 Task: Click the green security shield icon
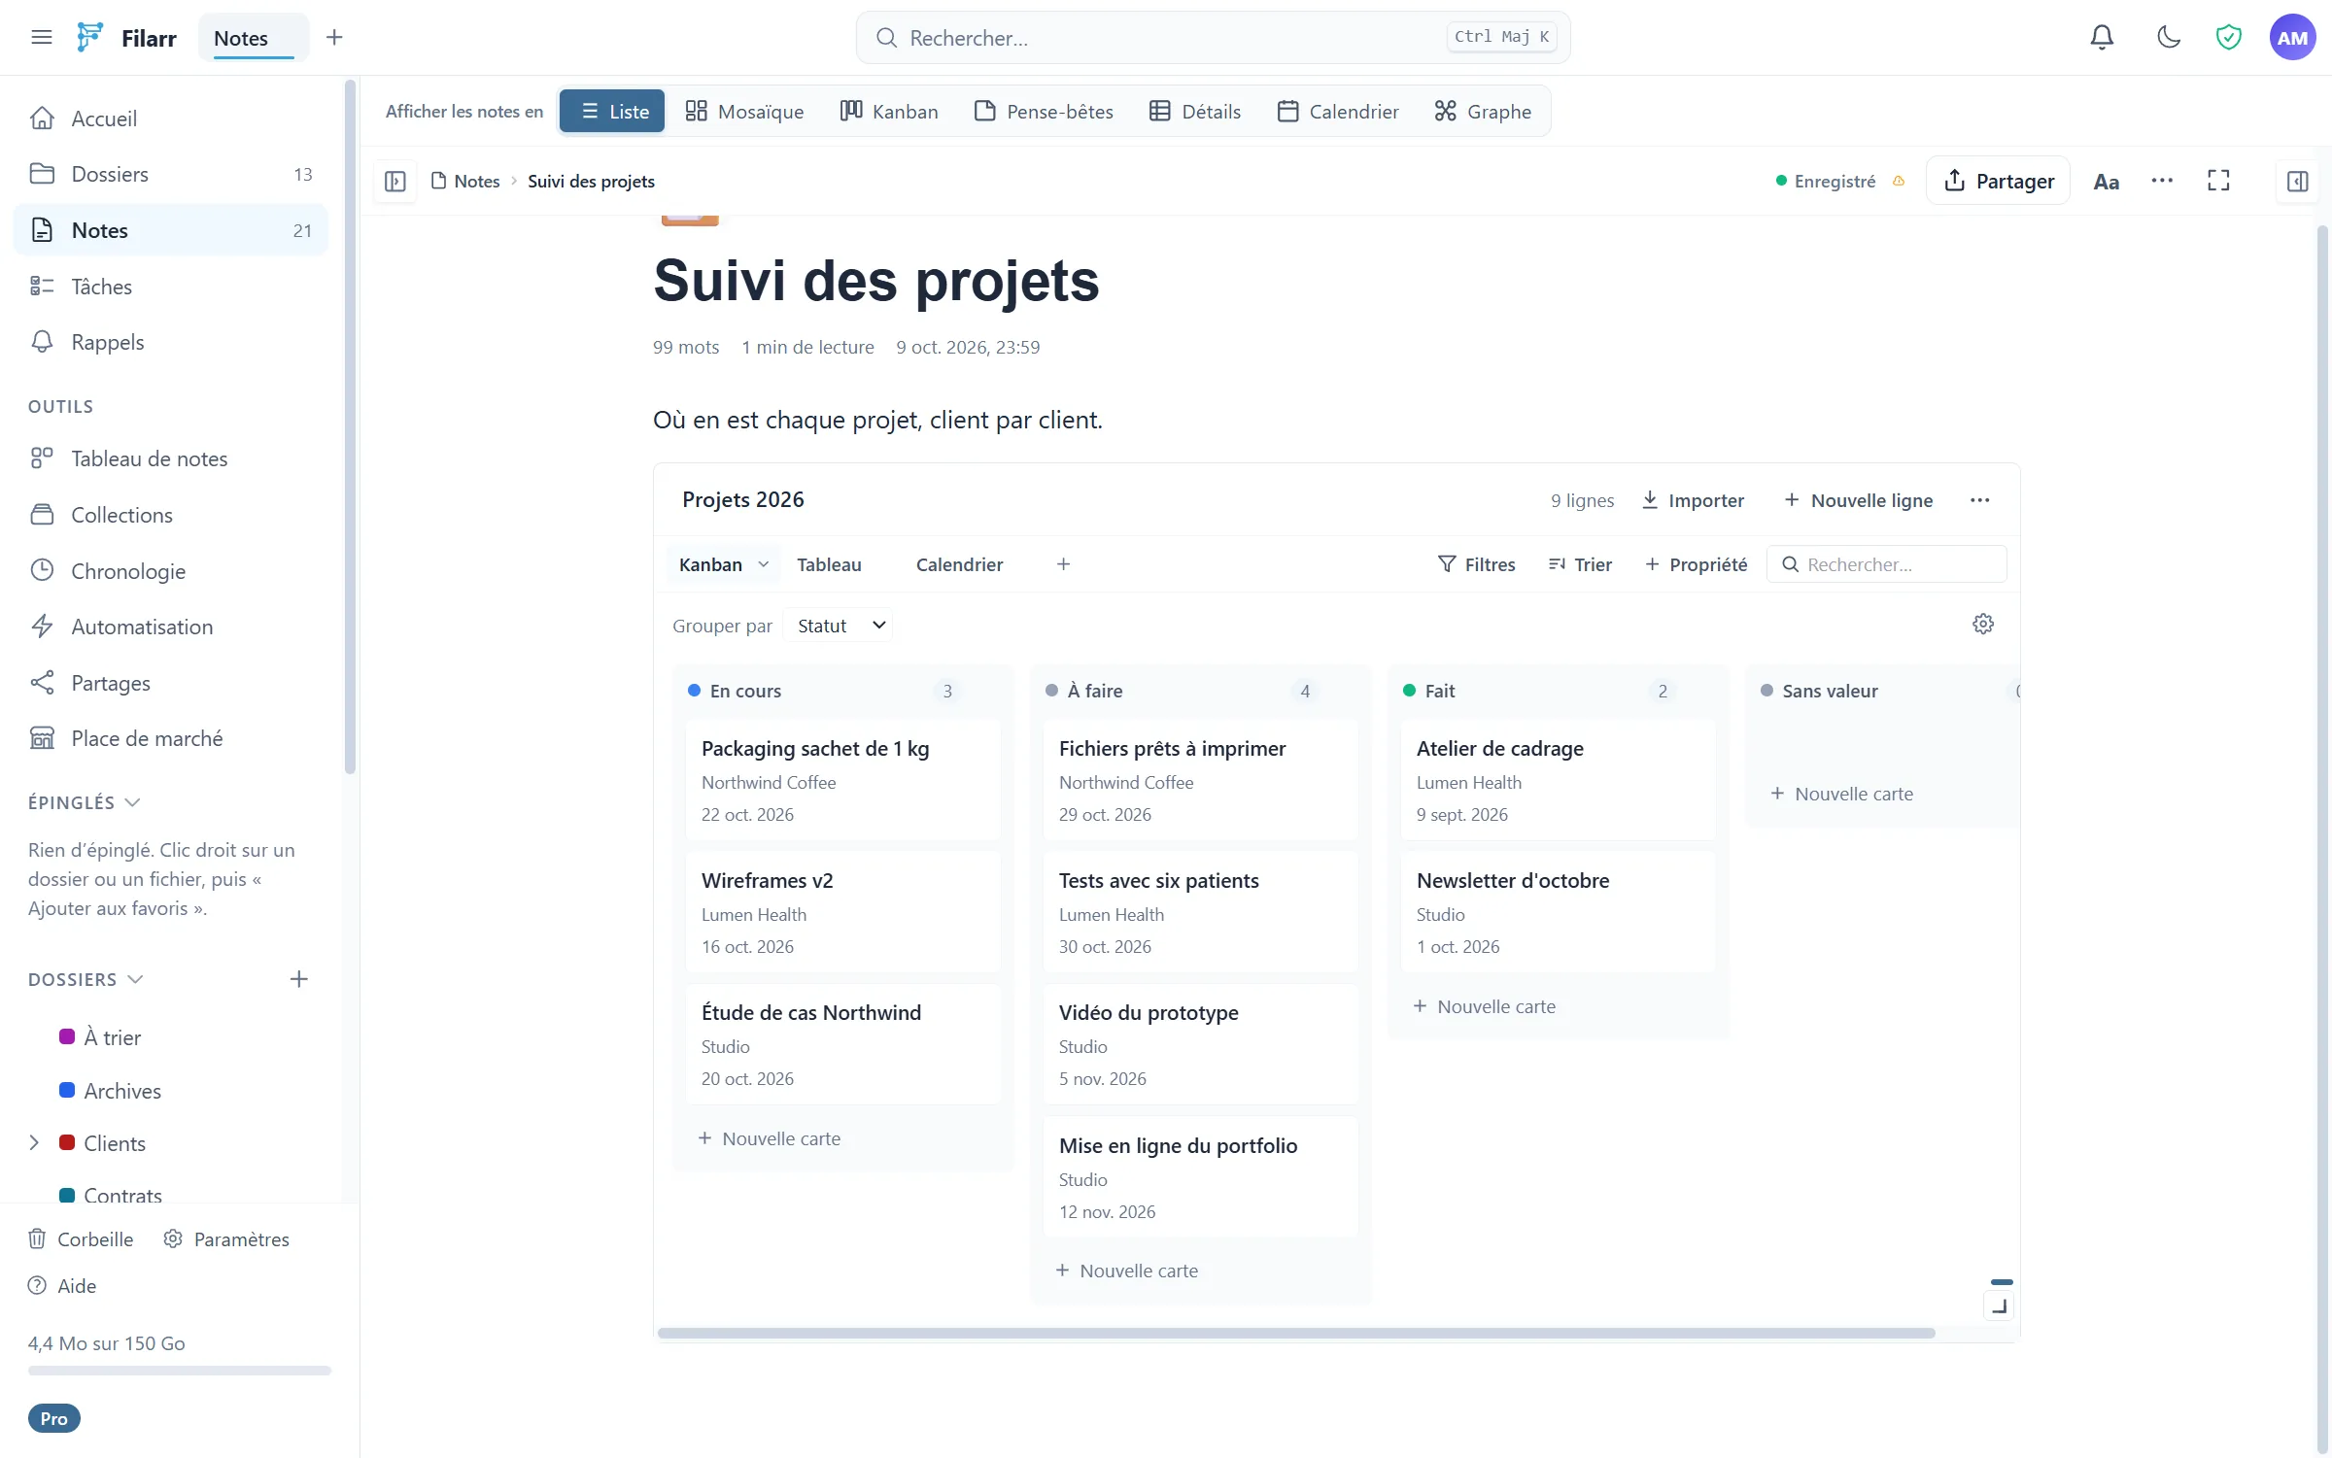[x=2228, y=37]
